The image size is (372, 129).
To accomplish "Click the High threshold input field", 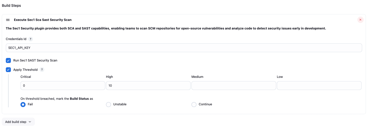I will (148, 86).
